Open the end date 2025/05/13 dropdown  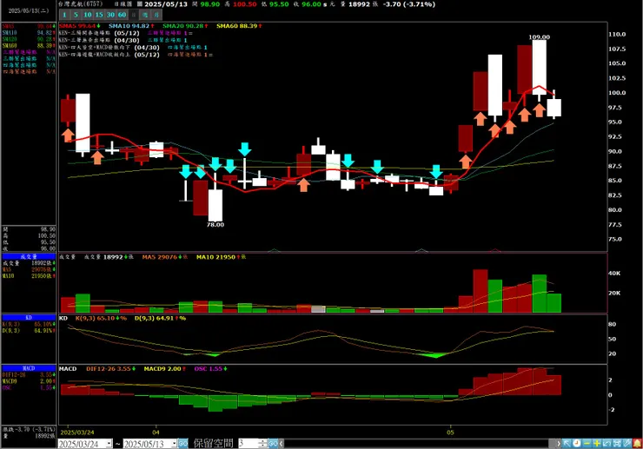coord(174,443)
